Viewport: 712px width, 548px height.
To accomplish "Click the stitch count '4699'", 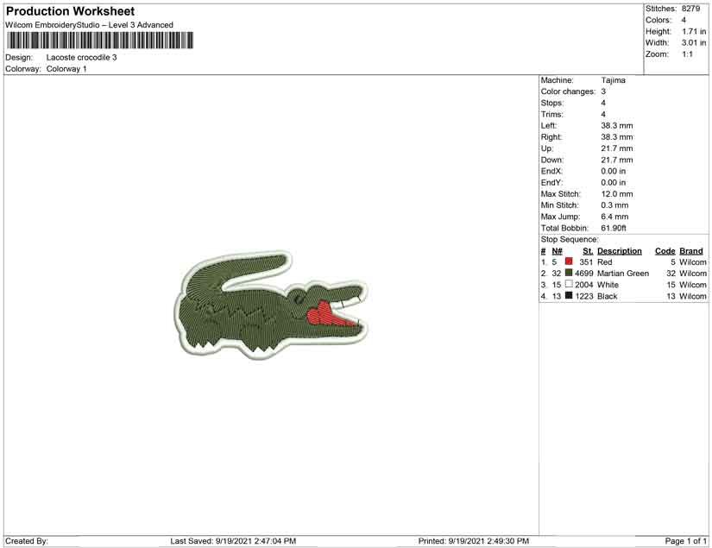I will (x=584, y=274).
